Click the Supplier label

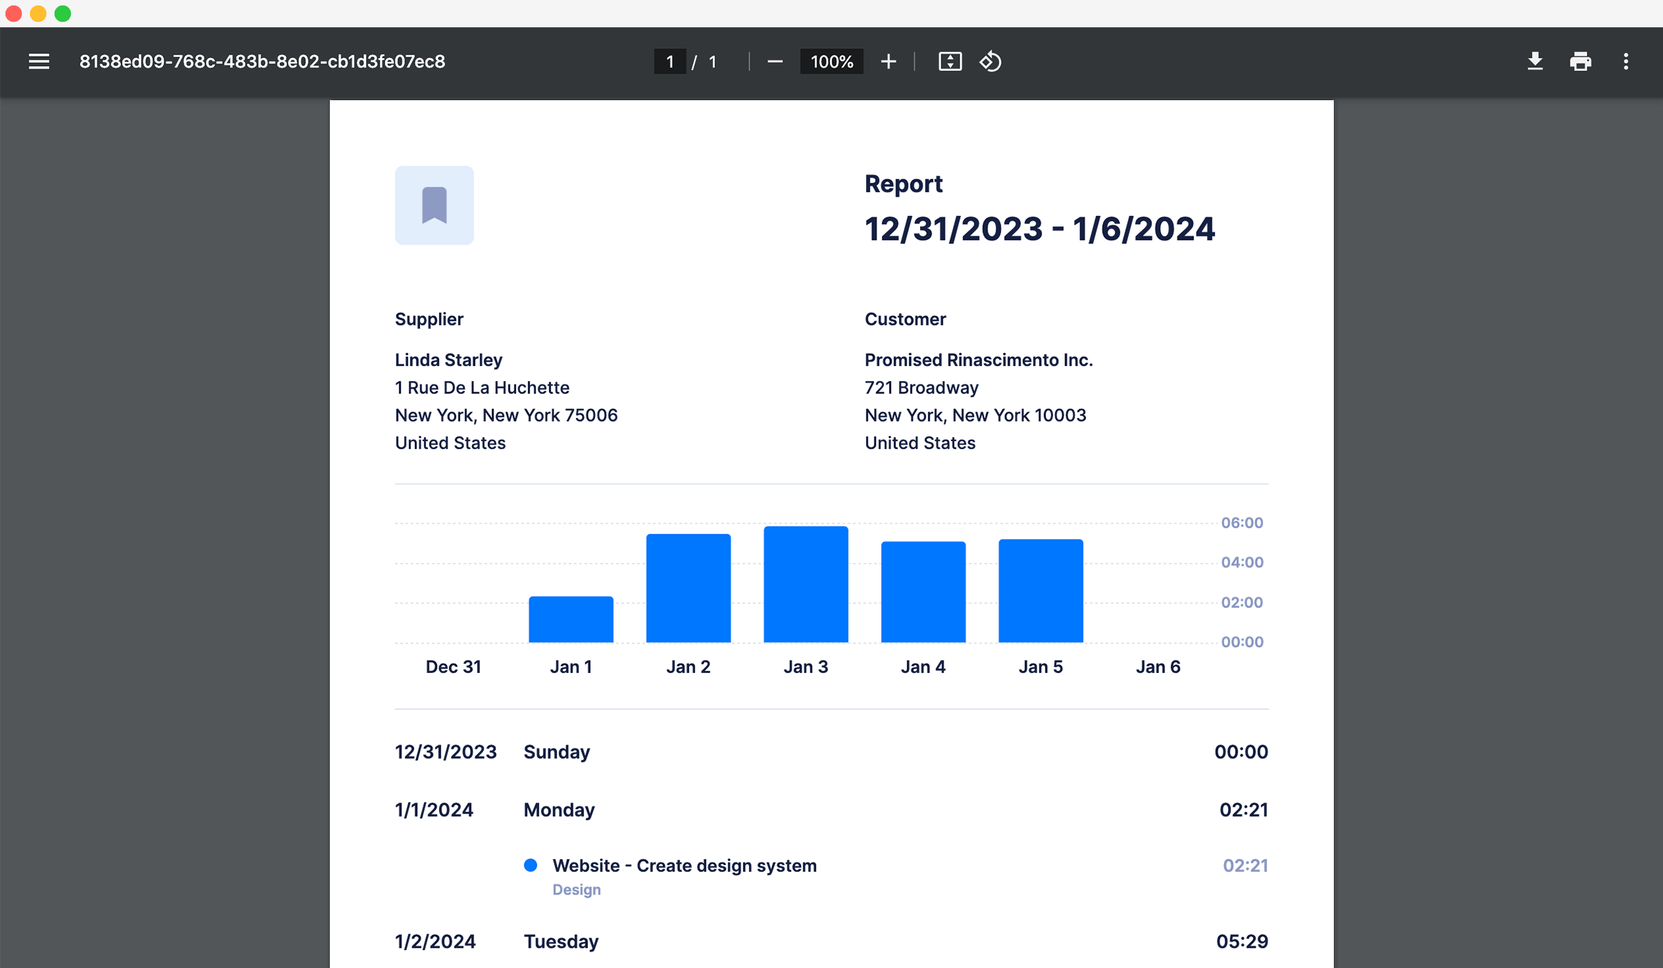(x=429, y=319)
